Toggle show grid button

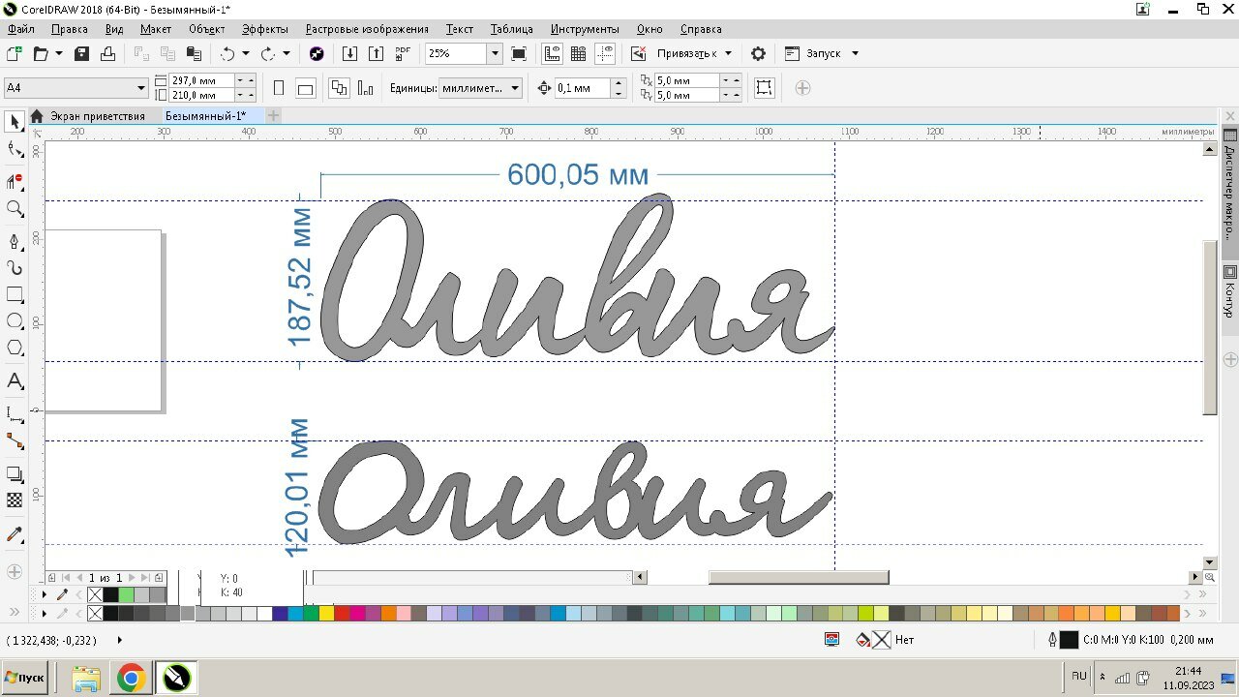pos(579,53)
